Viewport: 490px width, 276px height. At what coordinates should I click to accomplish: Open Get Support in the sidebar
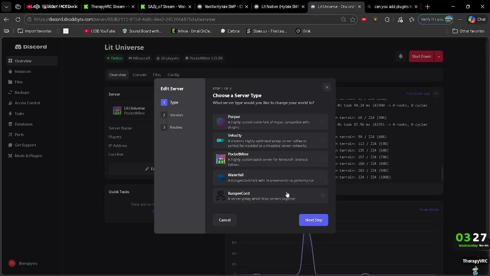point(25,145)
